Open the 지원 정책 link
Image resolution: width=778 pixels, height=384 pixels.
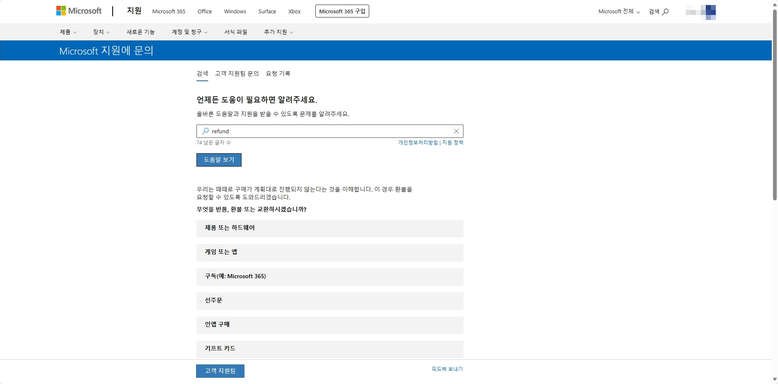tap(453, 142)
